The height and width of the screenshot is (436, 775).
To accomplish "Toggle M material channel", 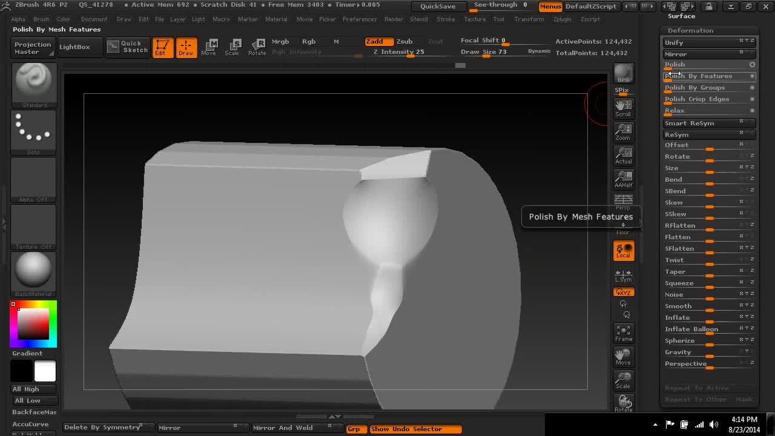I will pyautogui.click(x=336, y=41).
